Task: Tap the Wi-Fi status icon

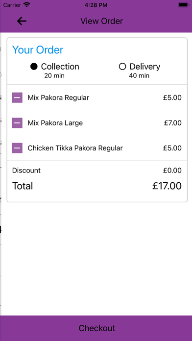Action: point(27,5)
